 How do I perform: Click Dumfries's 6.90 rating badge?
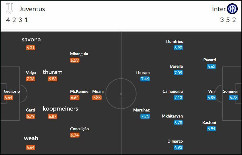coord(178,48)
